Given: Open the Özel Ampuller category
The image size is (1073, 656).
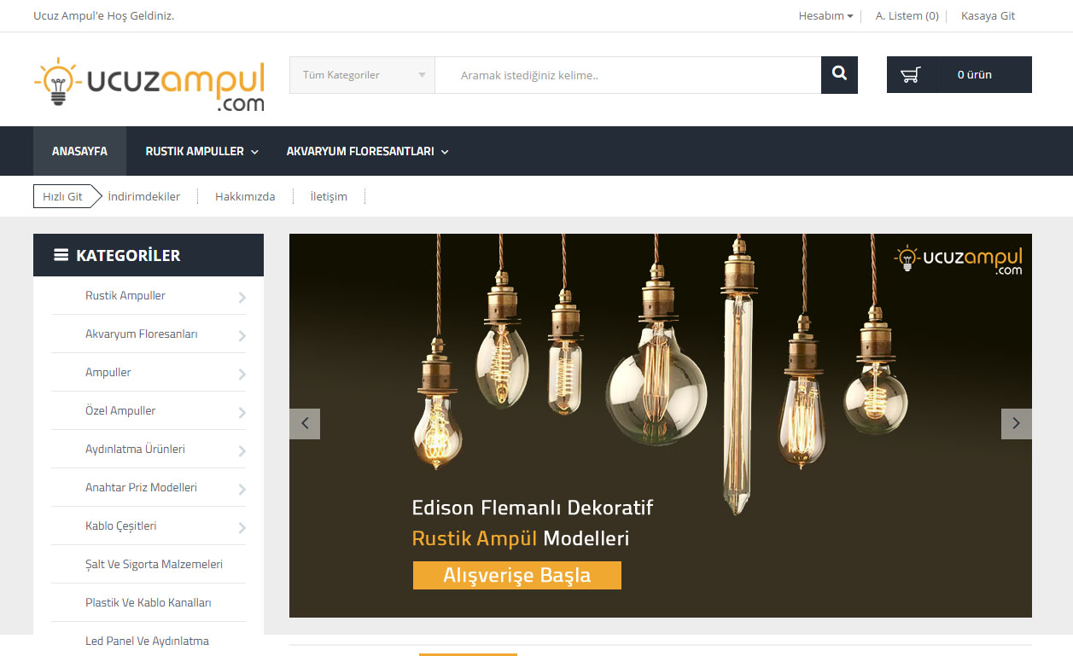Looking at the screenshot, I should point(120,410).
